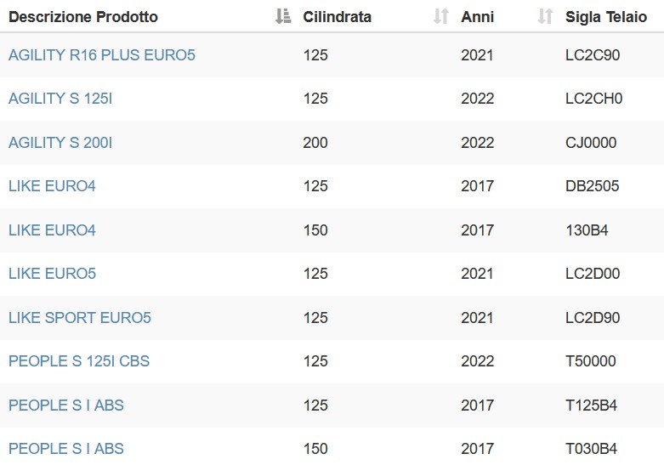664x465 pixels.
Task: Select frame code cell T50000
Action: point(591,361)
